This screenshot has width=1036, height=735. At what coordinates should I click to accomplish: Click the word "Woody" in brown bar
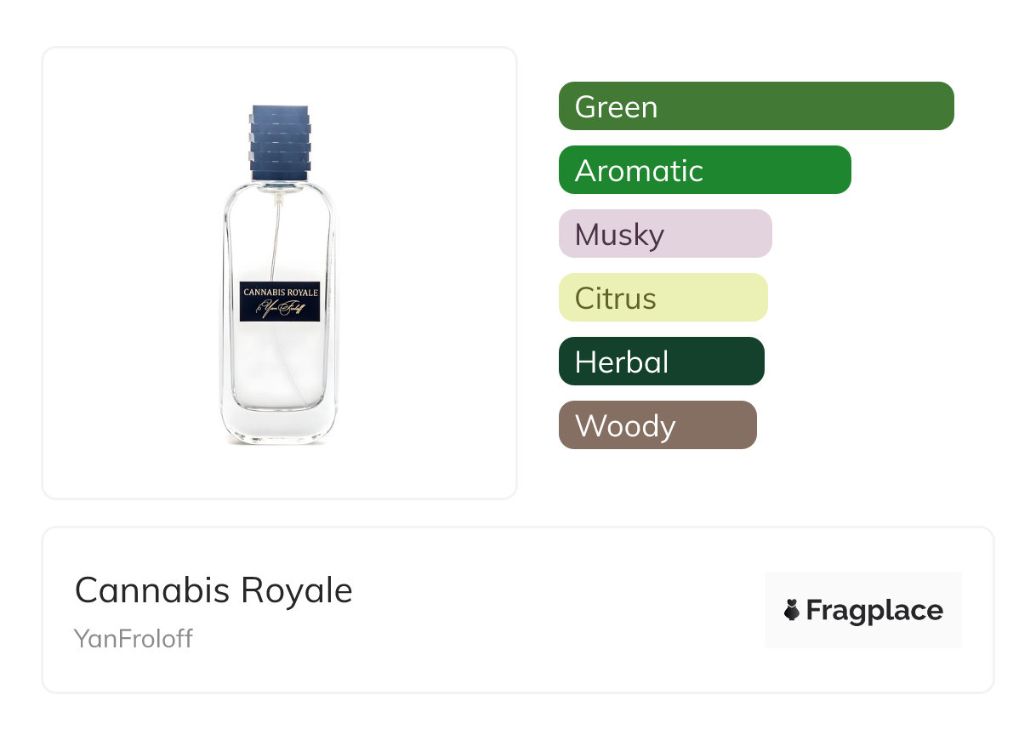[625, 426]
